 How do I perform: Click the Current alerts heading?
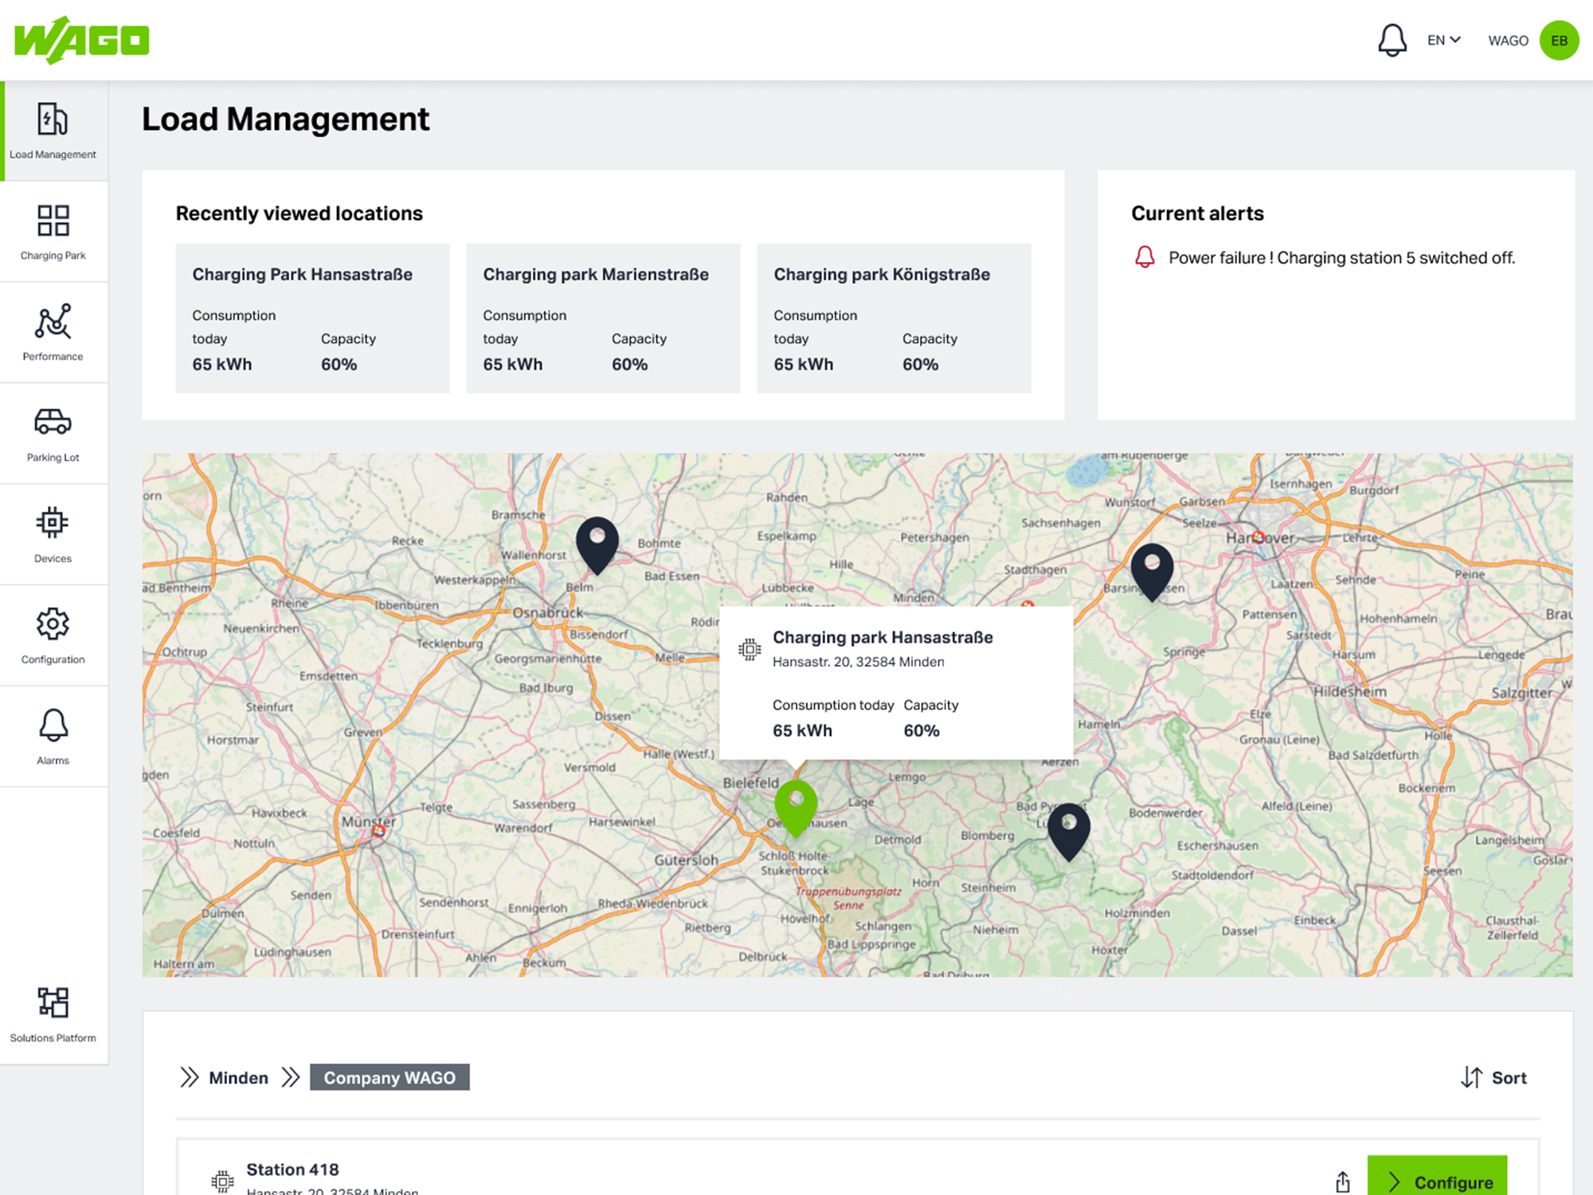(x=1197, y=214)
